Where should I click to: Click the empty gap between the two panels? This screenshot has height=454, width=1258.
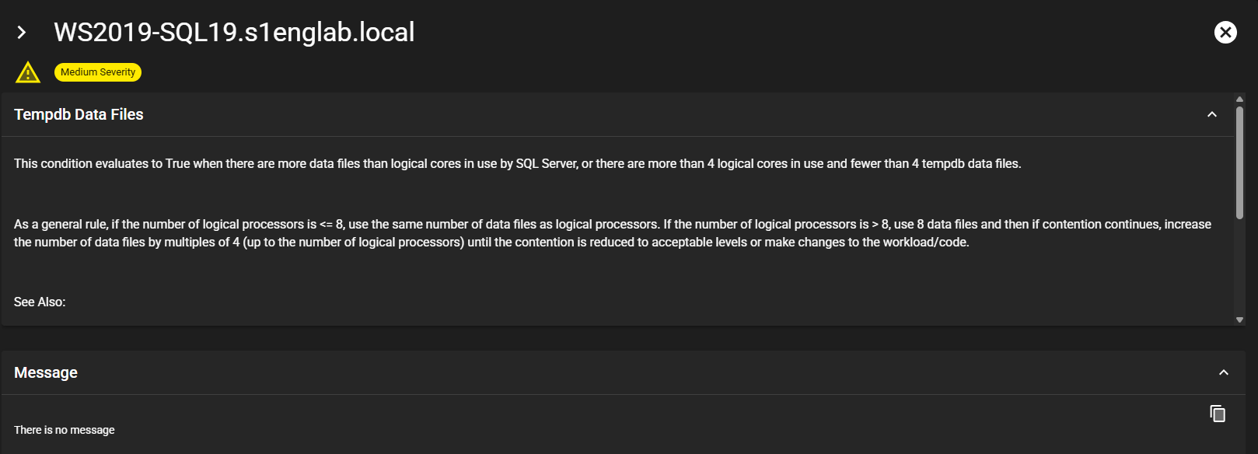click(622, 338)
